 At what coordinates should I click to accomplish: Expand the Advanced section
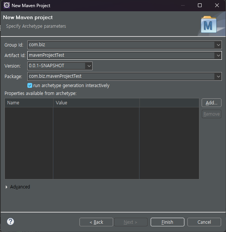(6, 187)
